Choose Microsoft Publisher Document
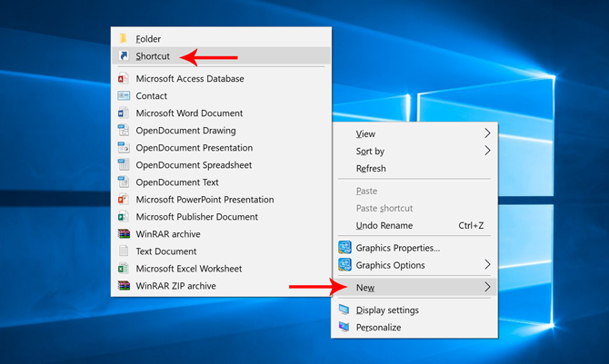This screenshot has width=609, height=364. pos(196,217)
